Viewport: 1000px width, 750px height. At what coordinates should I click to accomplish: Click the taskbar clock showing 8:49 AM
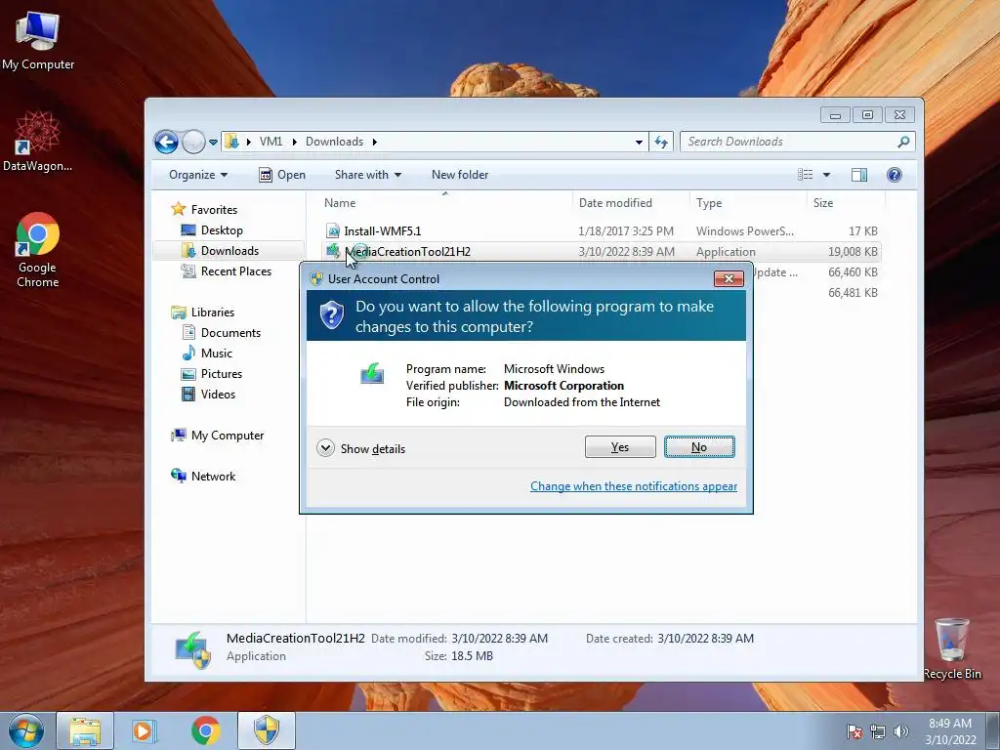coord(950,731)
